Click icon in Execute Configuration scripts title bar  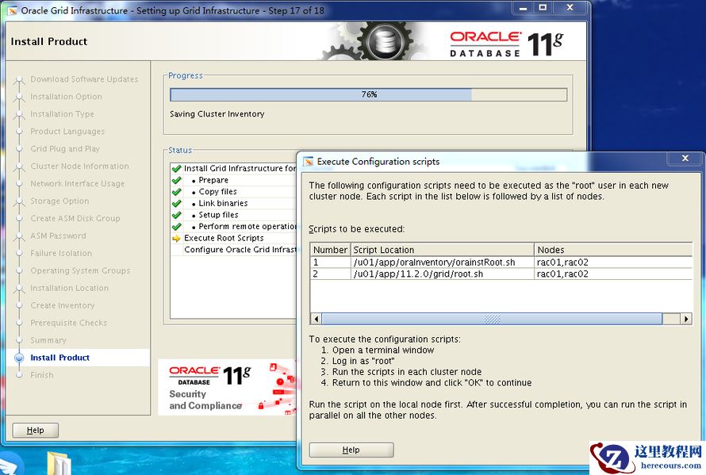pos(308,161)
